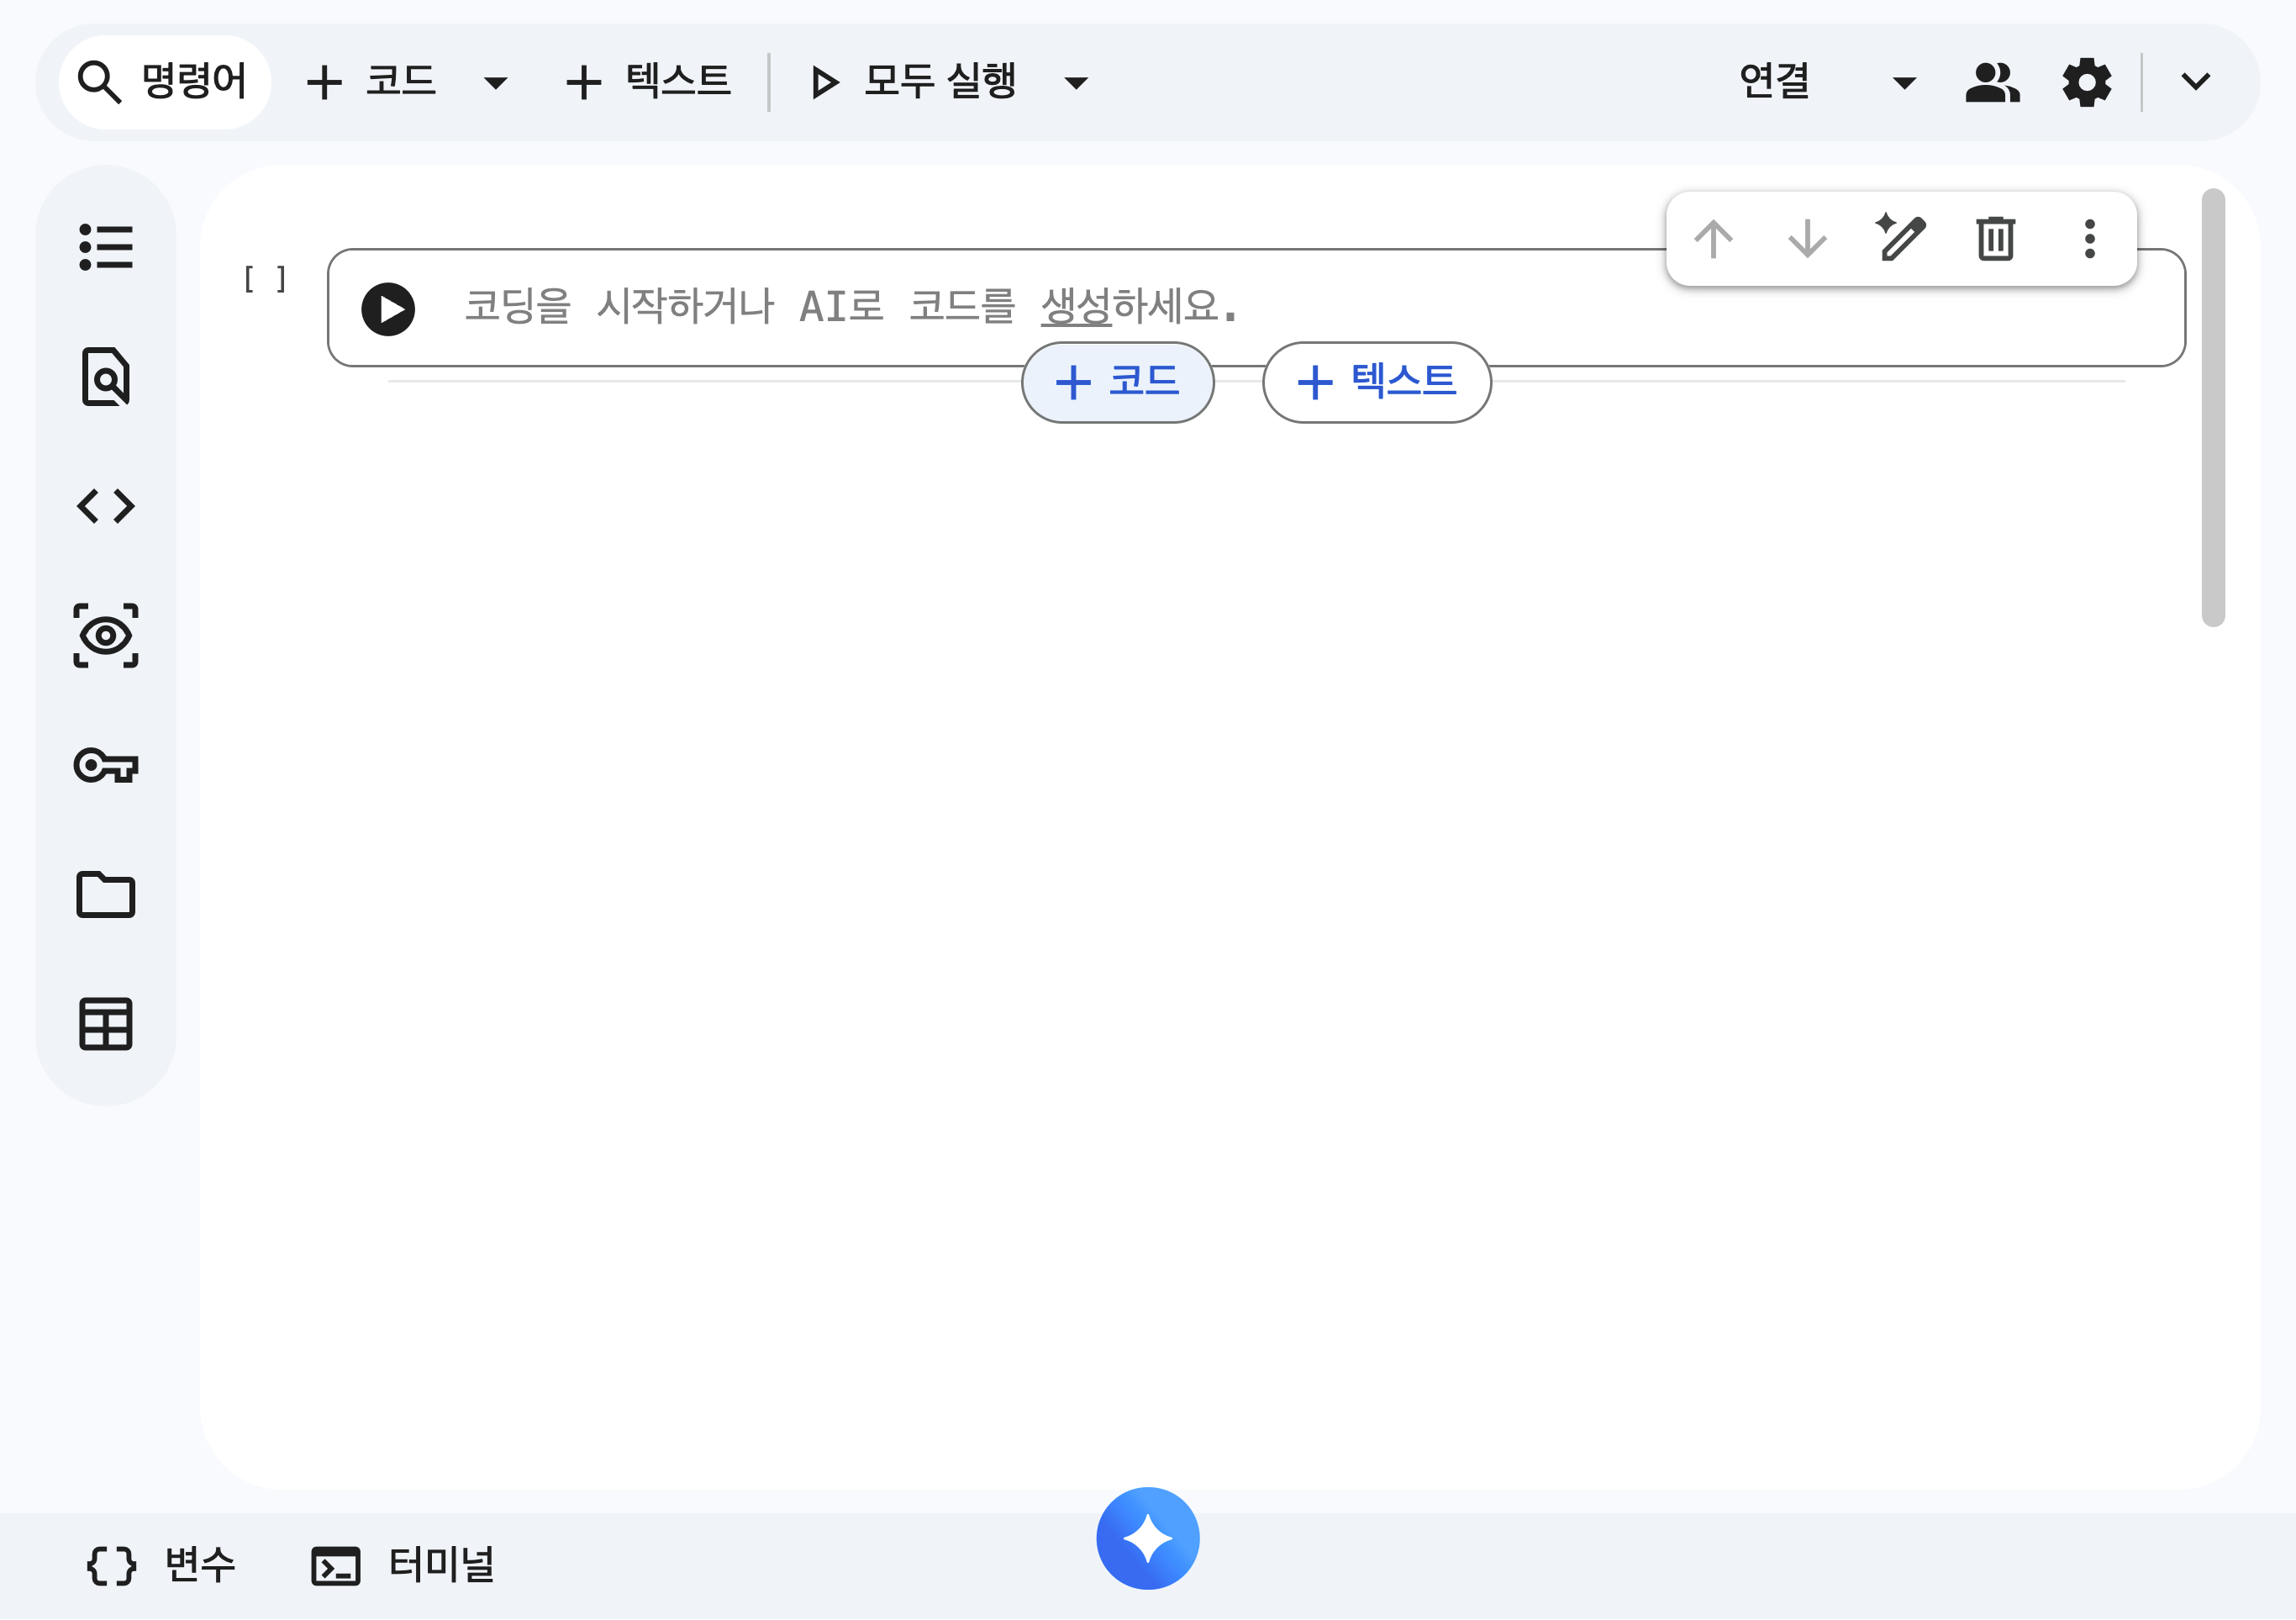The width and height of the screenshot is (2296, 1620).
Task: Open data table sidebar icon
Action: [106, 1025]
